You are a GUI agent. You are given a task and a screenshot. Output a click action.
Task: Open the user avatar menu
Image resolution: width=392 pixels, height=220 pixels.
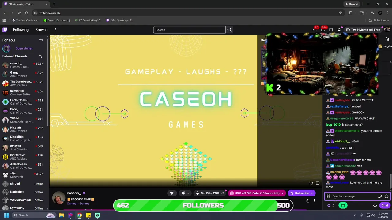(387, 30)
